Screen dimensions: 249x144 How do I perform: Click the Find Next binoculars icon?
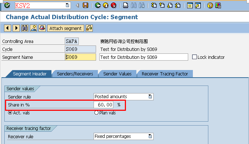(142, 5)
